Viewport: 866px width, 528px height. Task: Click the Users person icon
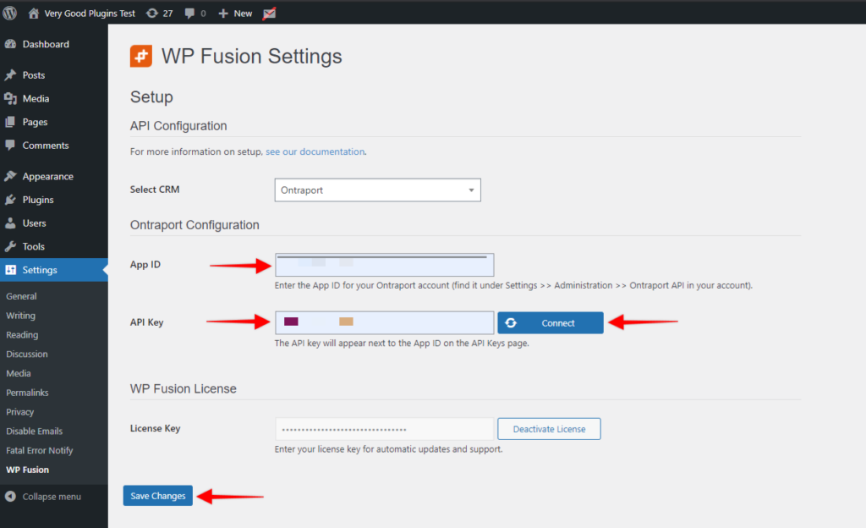point(10,223)
